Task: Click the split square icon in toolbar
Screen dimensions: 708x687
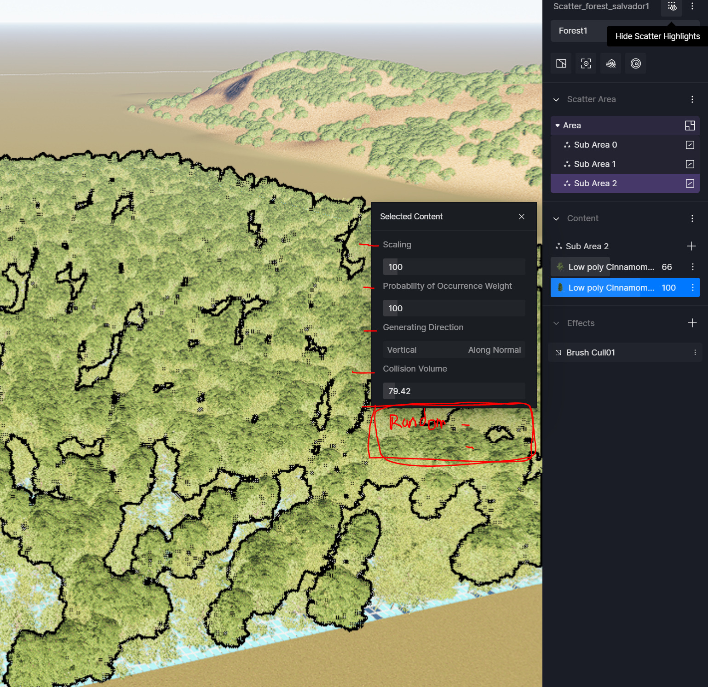Action: click(x=561, y=63)
